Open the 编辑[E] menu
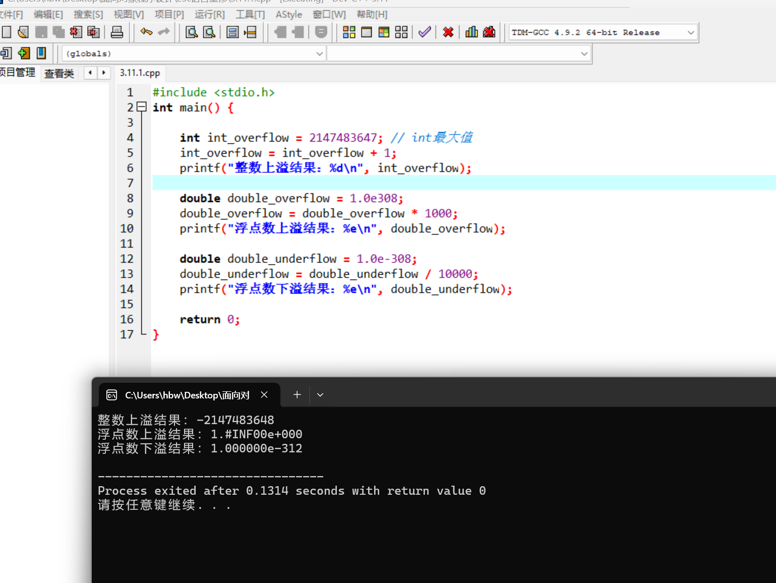The image size is (776, 583). click(x=48, y=15)
